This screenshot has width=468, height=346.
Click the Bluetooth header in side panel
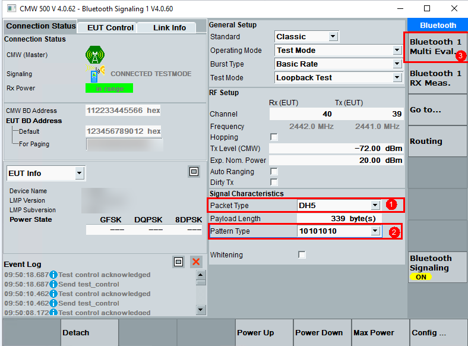pos(438,26)
